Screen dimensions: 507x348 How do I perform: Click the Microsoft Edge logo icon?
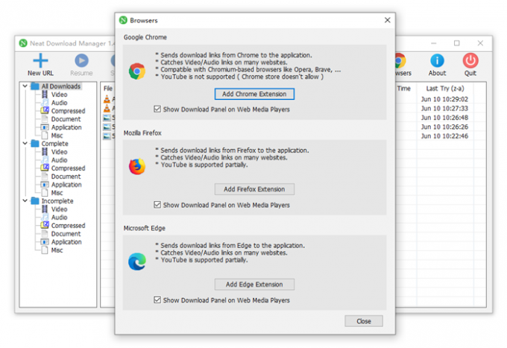coord(137,262)
